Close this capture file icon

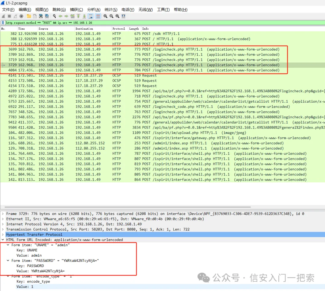tap(41, 16)
